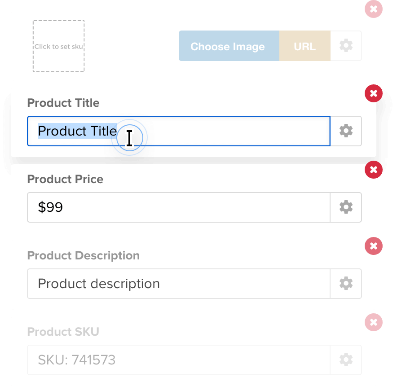Open the Product SKU field settings gear
397x386 pixels.
pos(346,360)
